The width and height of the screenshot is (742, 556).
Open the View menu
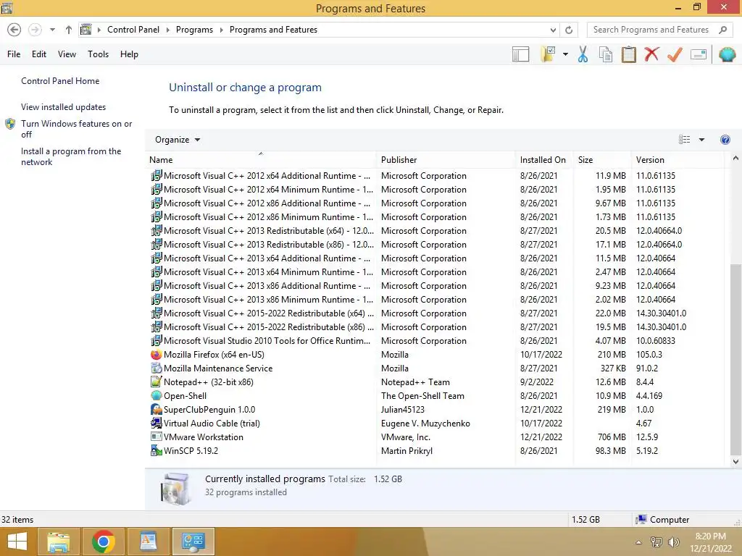click(x=67, y=54)
